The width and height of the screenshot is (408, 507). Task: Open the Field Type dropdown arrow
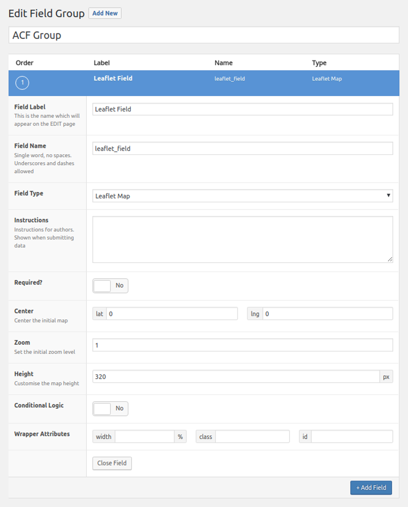(388, 196)
